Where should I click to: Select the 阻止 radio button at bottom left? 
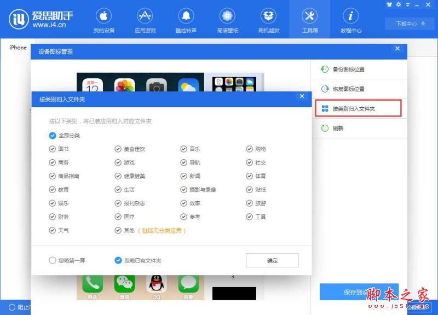click(11, 307)
